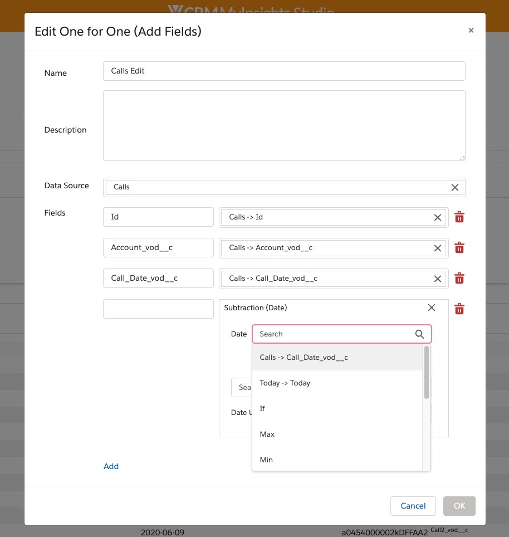The image size is (509, 537).
Task: Click the dropdown list scrollbar
Action: coord(427,372)
